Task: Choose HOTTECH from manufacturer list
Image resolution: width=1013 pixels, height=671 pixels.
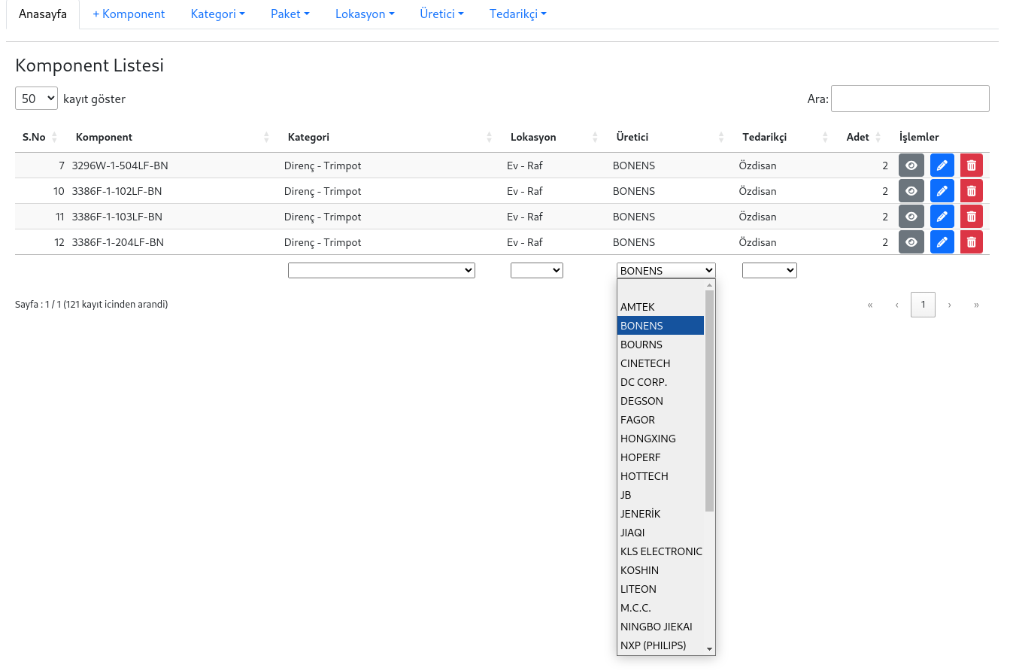Action: click(x=660, y=476)
